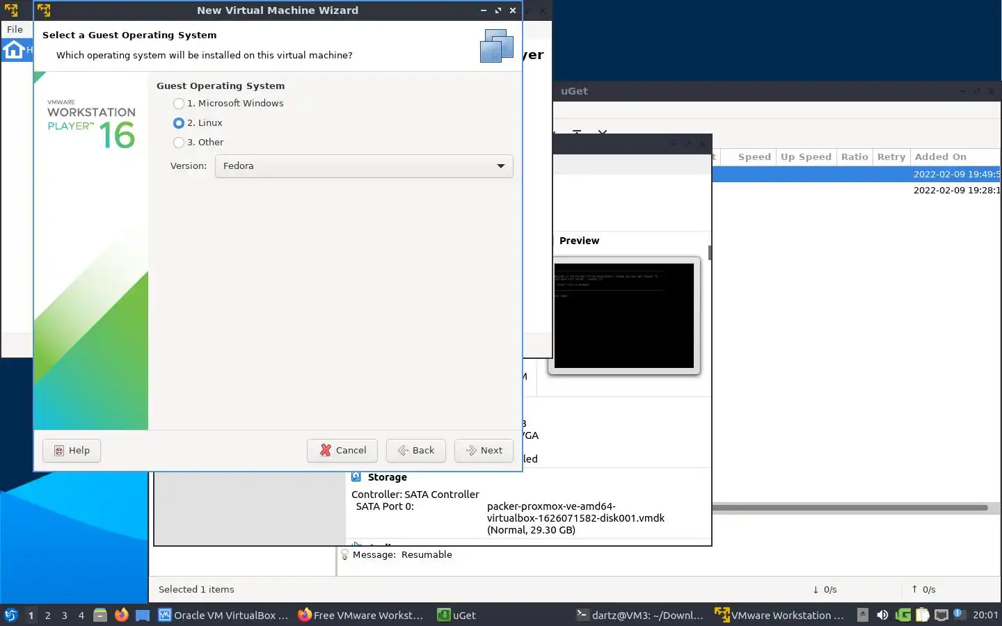Expand the hidden tray icons arrow
This screenshot has height=626, width=1002.
pos(863,615)
